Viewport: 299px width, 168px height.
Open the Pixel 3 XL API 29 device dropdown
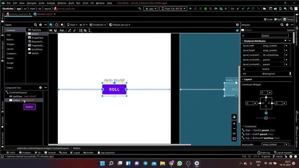173,8
